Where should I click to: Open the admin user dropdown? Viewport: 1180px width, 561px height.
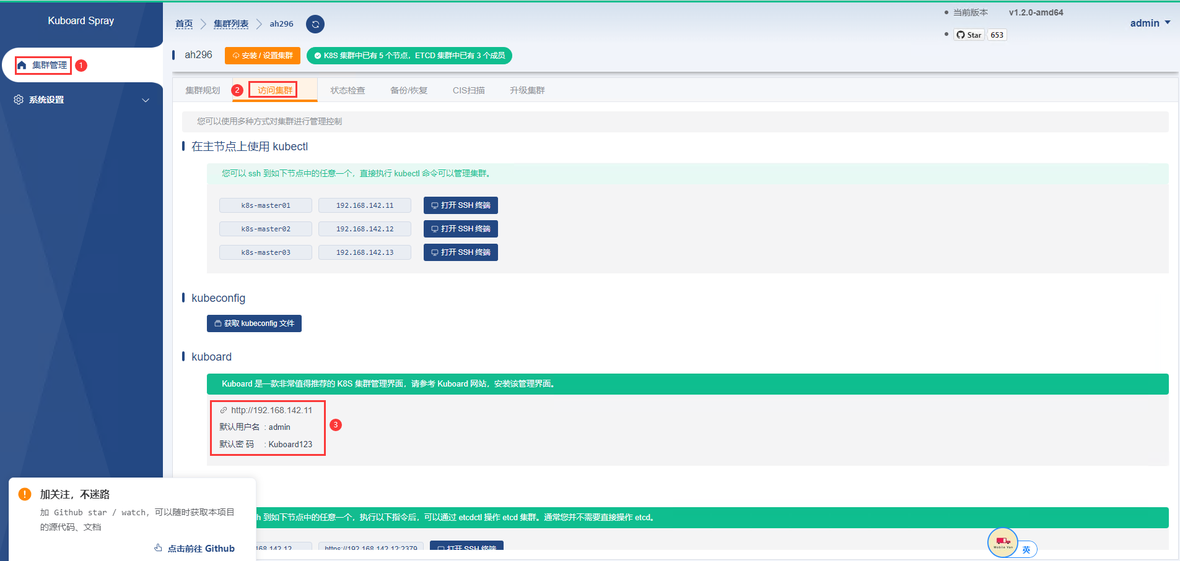(1150, 23)
